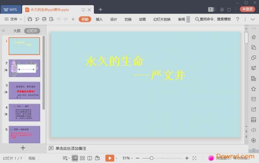259x163 pixels.
Task: Click the Undo arrow icon
Action: [59, 19]
